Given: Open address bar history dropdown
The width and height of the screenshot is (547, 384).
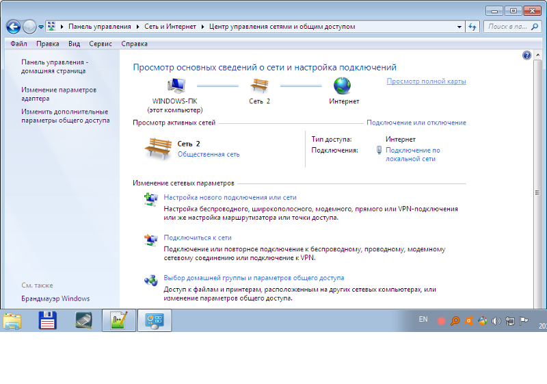Looking at the screenshot, I should (459, 27).
